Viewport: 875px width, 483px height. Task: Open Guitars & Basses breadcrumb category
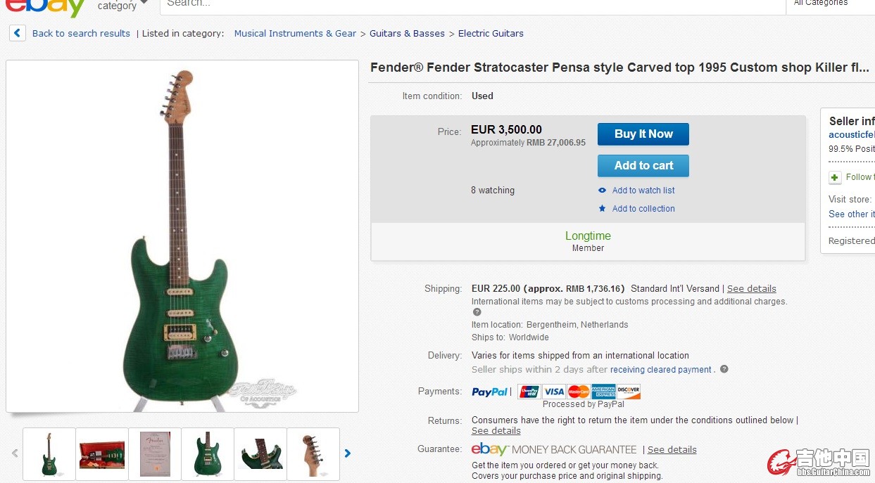click(x=407, y=33)
